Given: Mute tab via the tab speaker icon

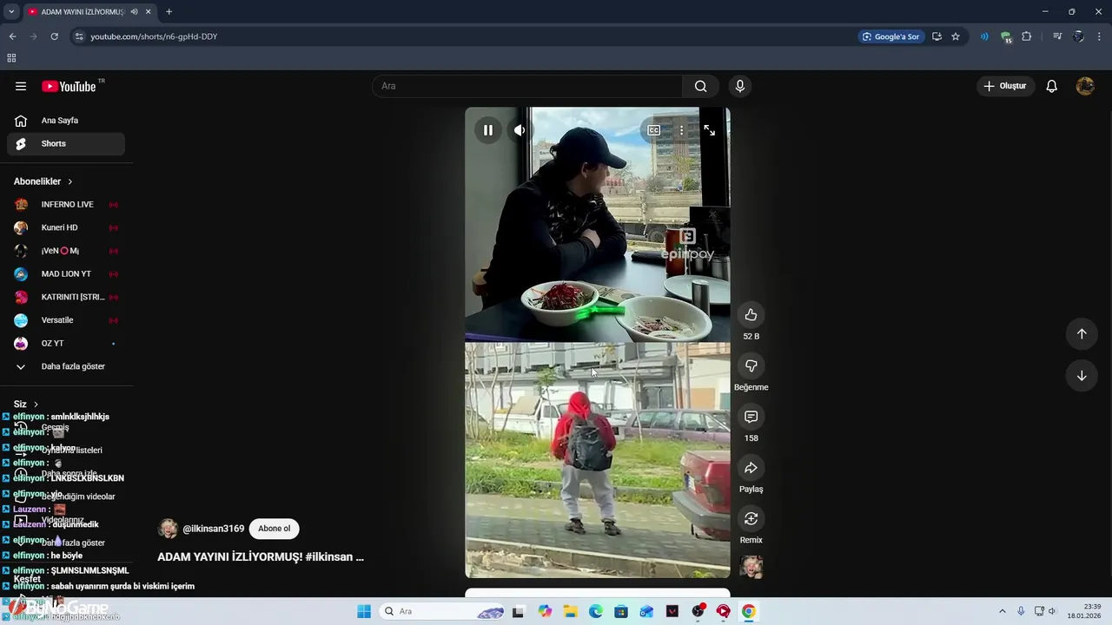Looking at the screenshot, I should [x=134, y=11].
